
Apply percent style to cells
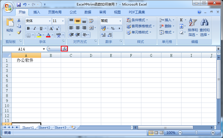coord(113,28)
